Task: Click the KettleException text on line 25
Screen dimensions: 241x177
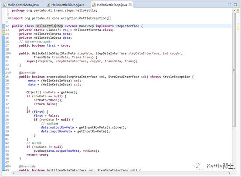Action: tap(177, 77)
